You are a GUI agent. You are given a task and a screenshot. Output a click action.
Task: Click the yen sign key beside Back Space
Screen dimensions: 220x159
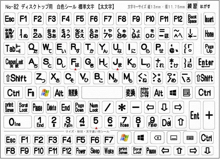[192, 34]
